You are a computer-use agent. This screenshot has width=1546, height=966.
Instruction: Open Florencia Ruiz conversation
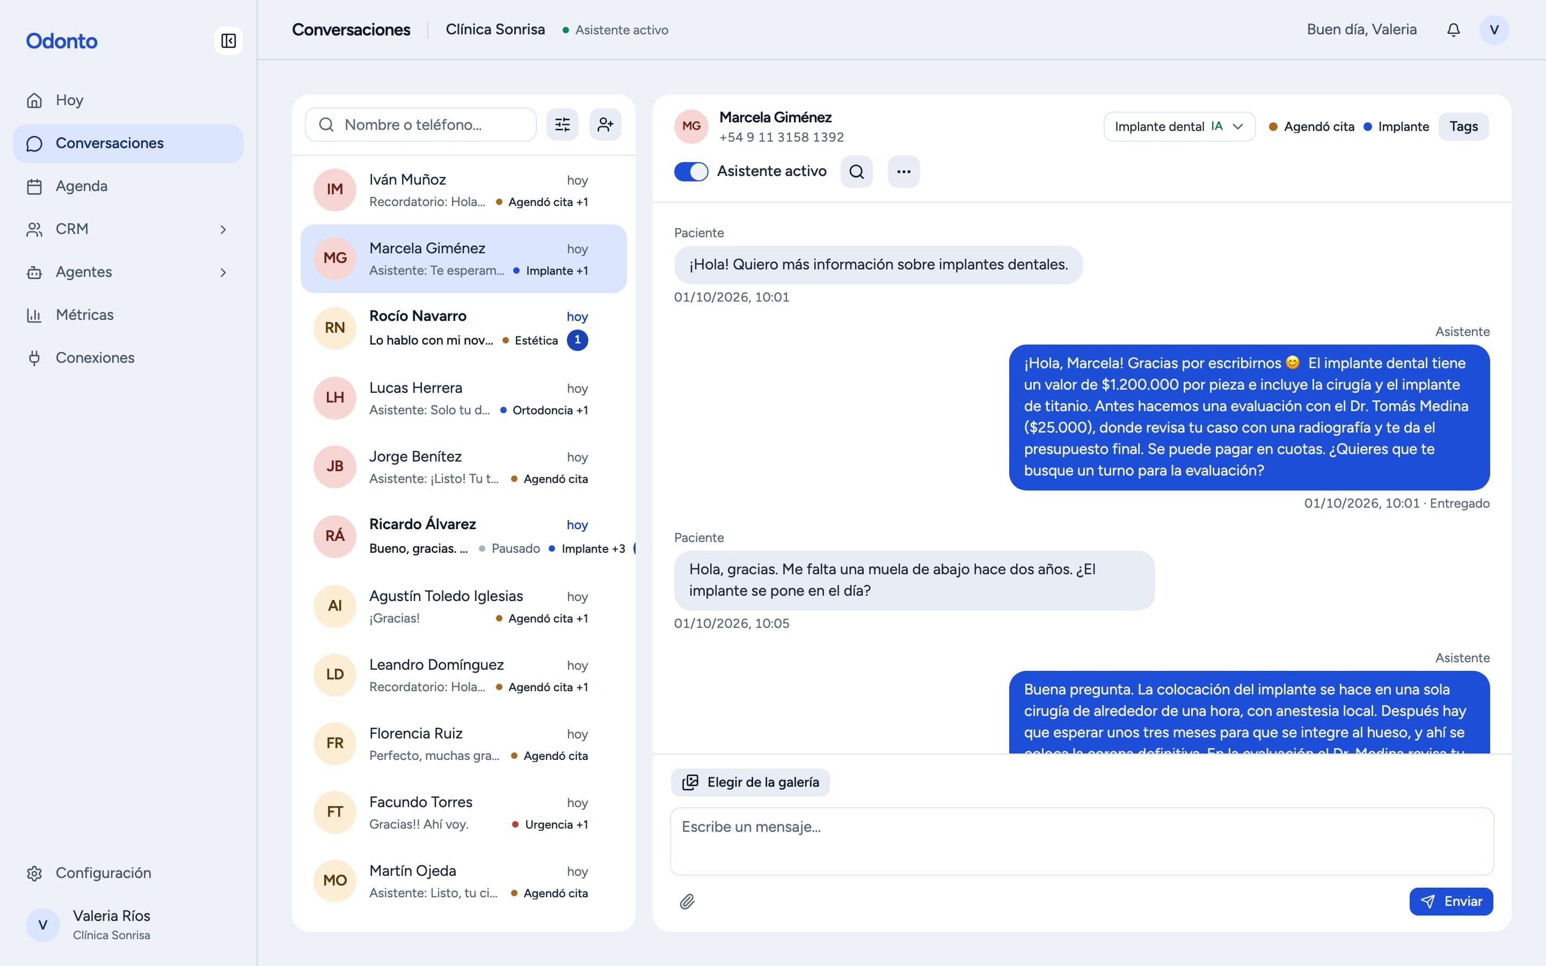(463, 744)
